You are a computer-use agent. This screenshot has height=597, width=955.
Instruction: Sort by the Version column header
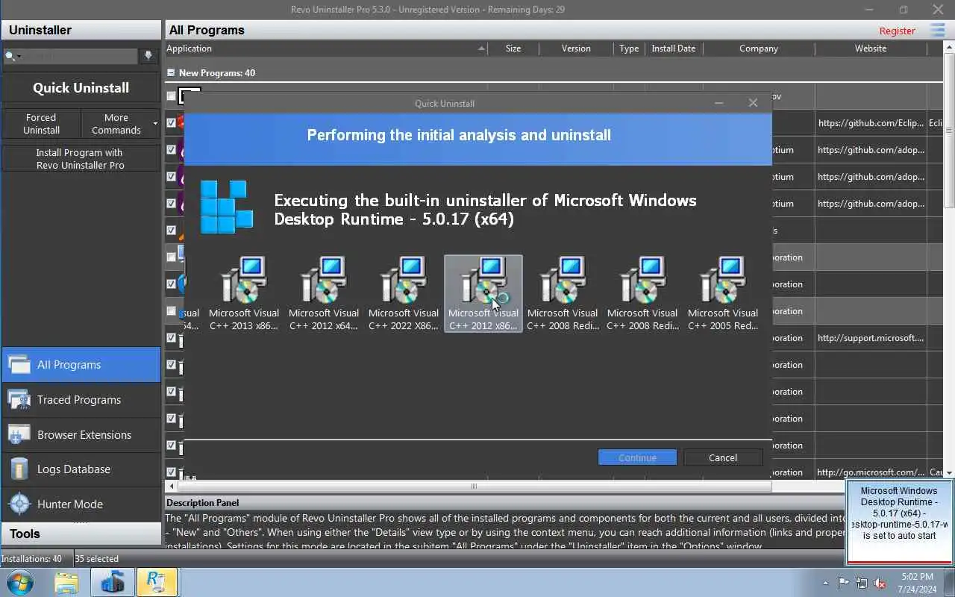coord(576,49)
